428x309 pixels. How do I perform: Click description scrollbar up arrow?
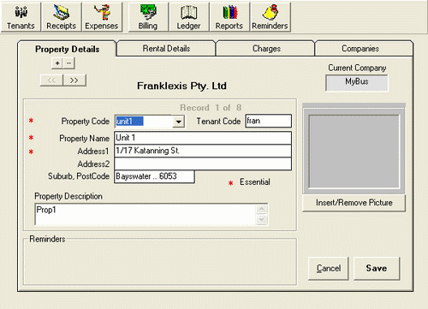(262, 209)
